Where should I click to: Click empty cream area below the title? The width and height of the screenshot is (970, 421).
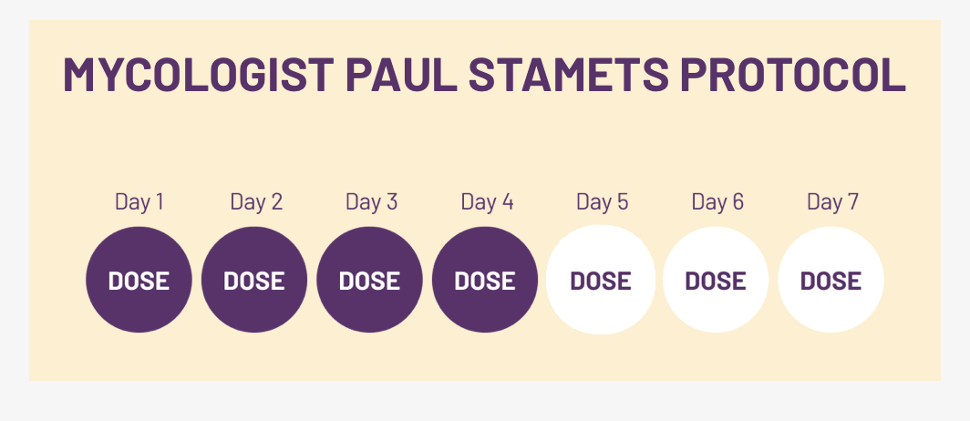click(x=483, y=141)
